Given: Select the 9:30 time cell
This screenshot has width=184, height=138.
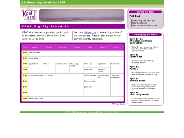Looking at the screenshot, I should coord(25,94).
